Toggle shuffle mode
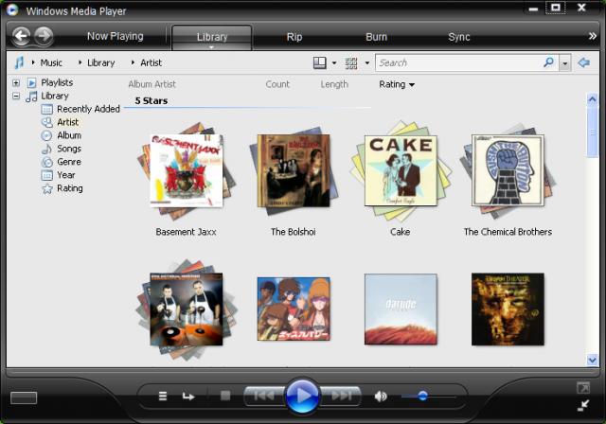This screenshot has height=424, width=606. [x=163, y=396]
